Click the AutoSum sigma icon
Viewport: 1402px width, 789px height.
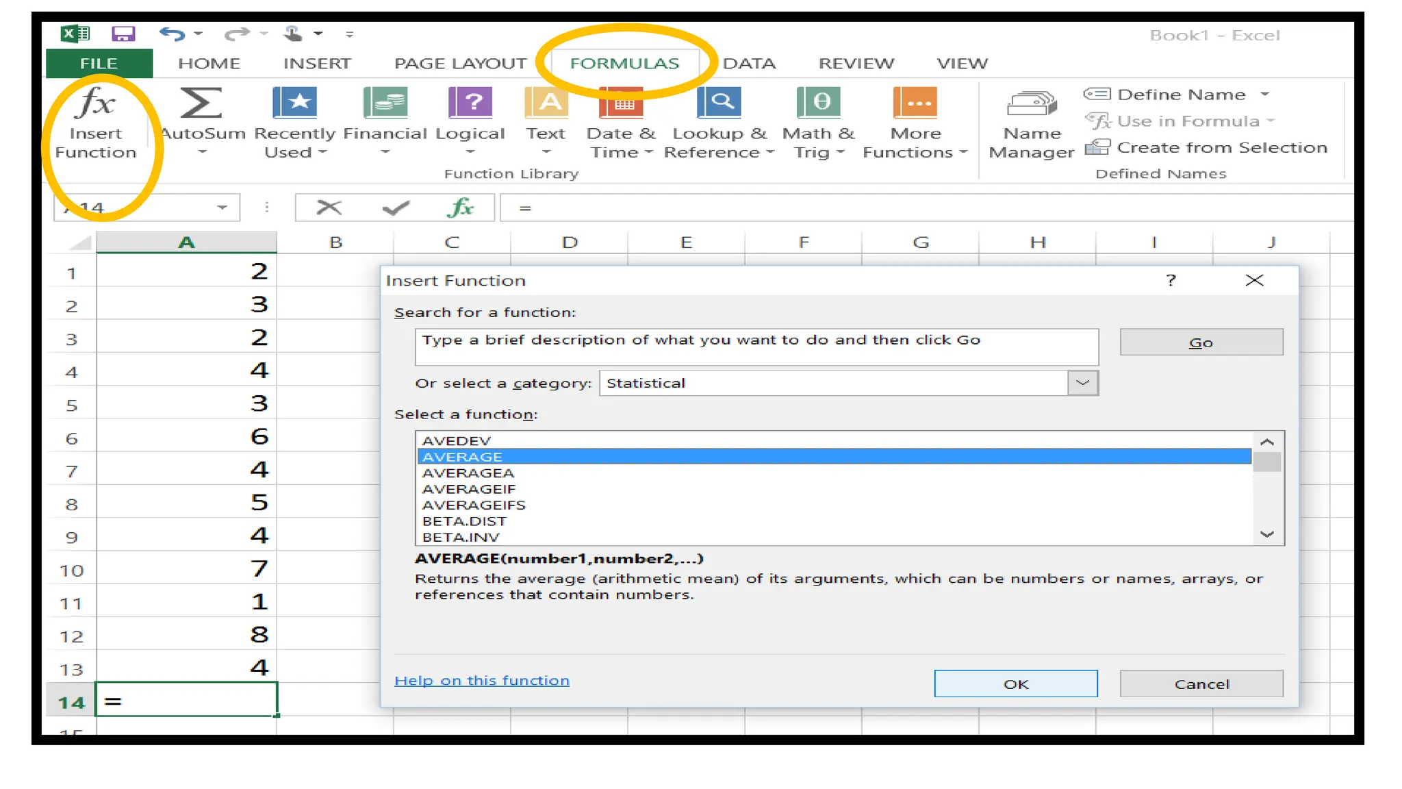click(x=201, y=103)
